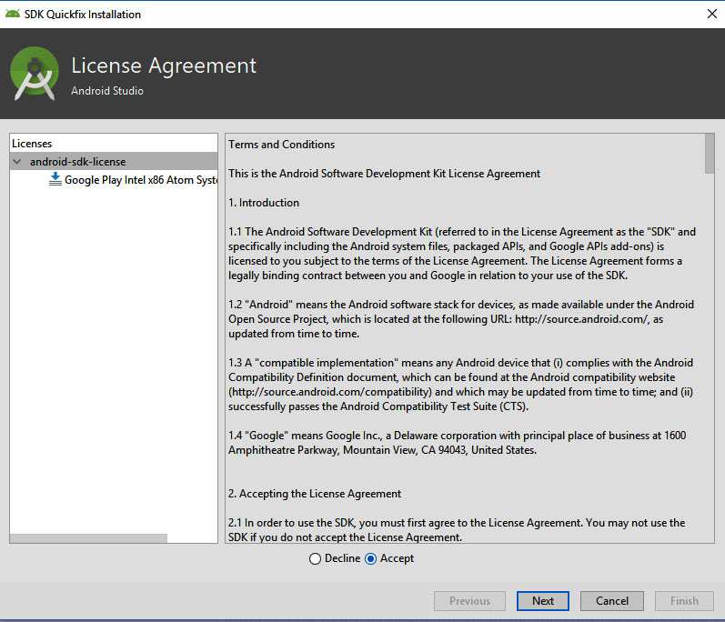Viewport: 725px width, 622px height.
Task: Select the android-sdk-license entry in Licenses
Action: pyautogui.click(x=77, y=162)
